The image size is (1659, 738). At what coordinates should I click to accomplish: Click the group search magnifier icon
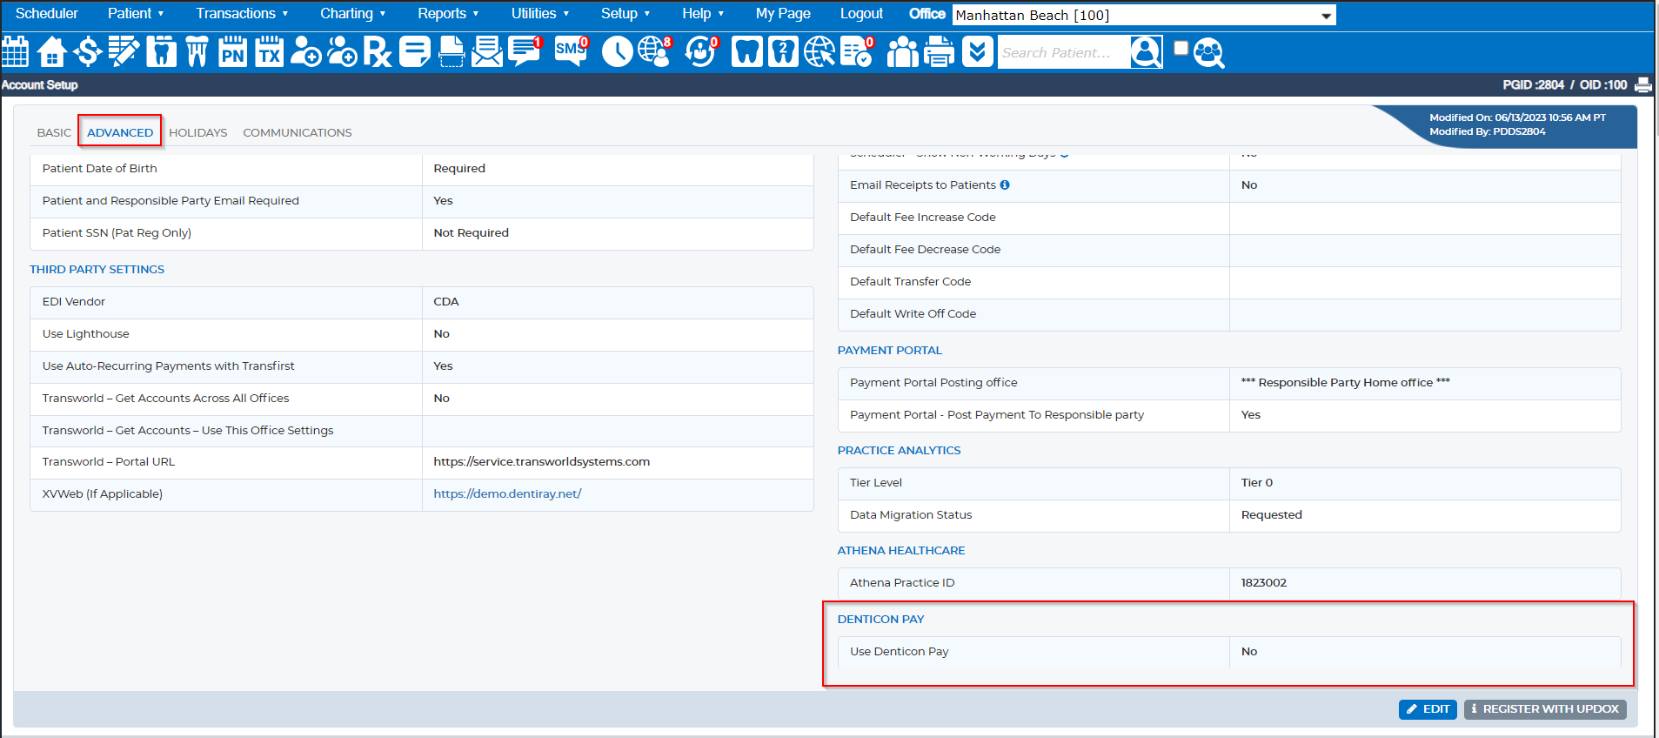1209,53
